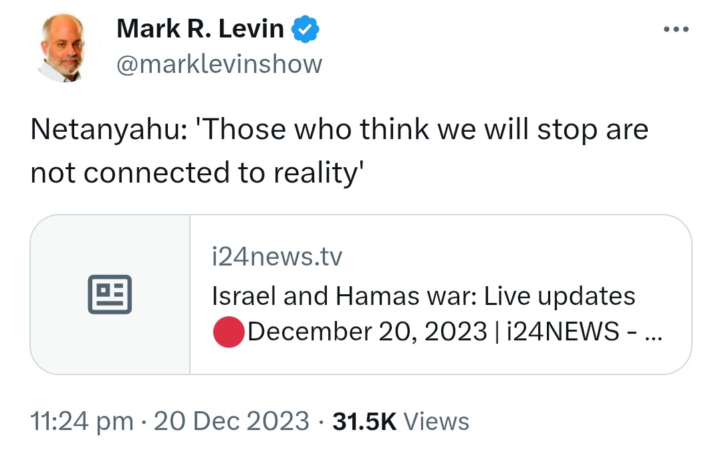Click the 11:24 pm timestamp
Viewport: 722px width, 454px height.
(82, 422)
